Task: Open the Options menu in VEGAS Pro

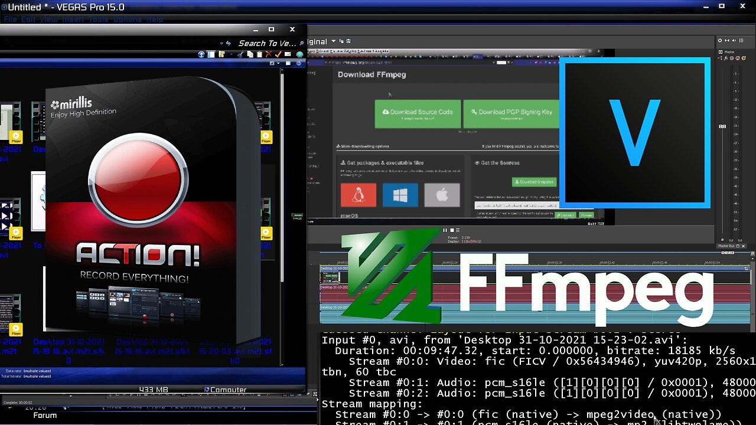Action: click(x=127, y=19)
